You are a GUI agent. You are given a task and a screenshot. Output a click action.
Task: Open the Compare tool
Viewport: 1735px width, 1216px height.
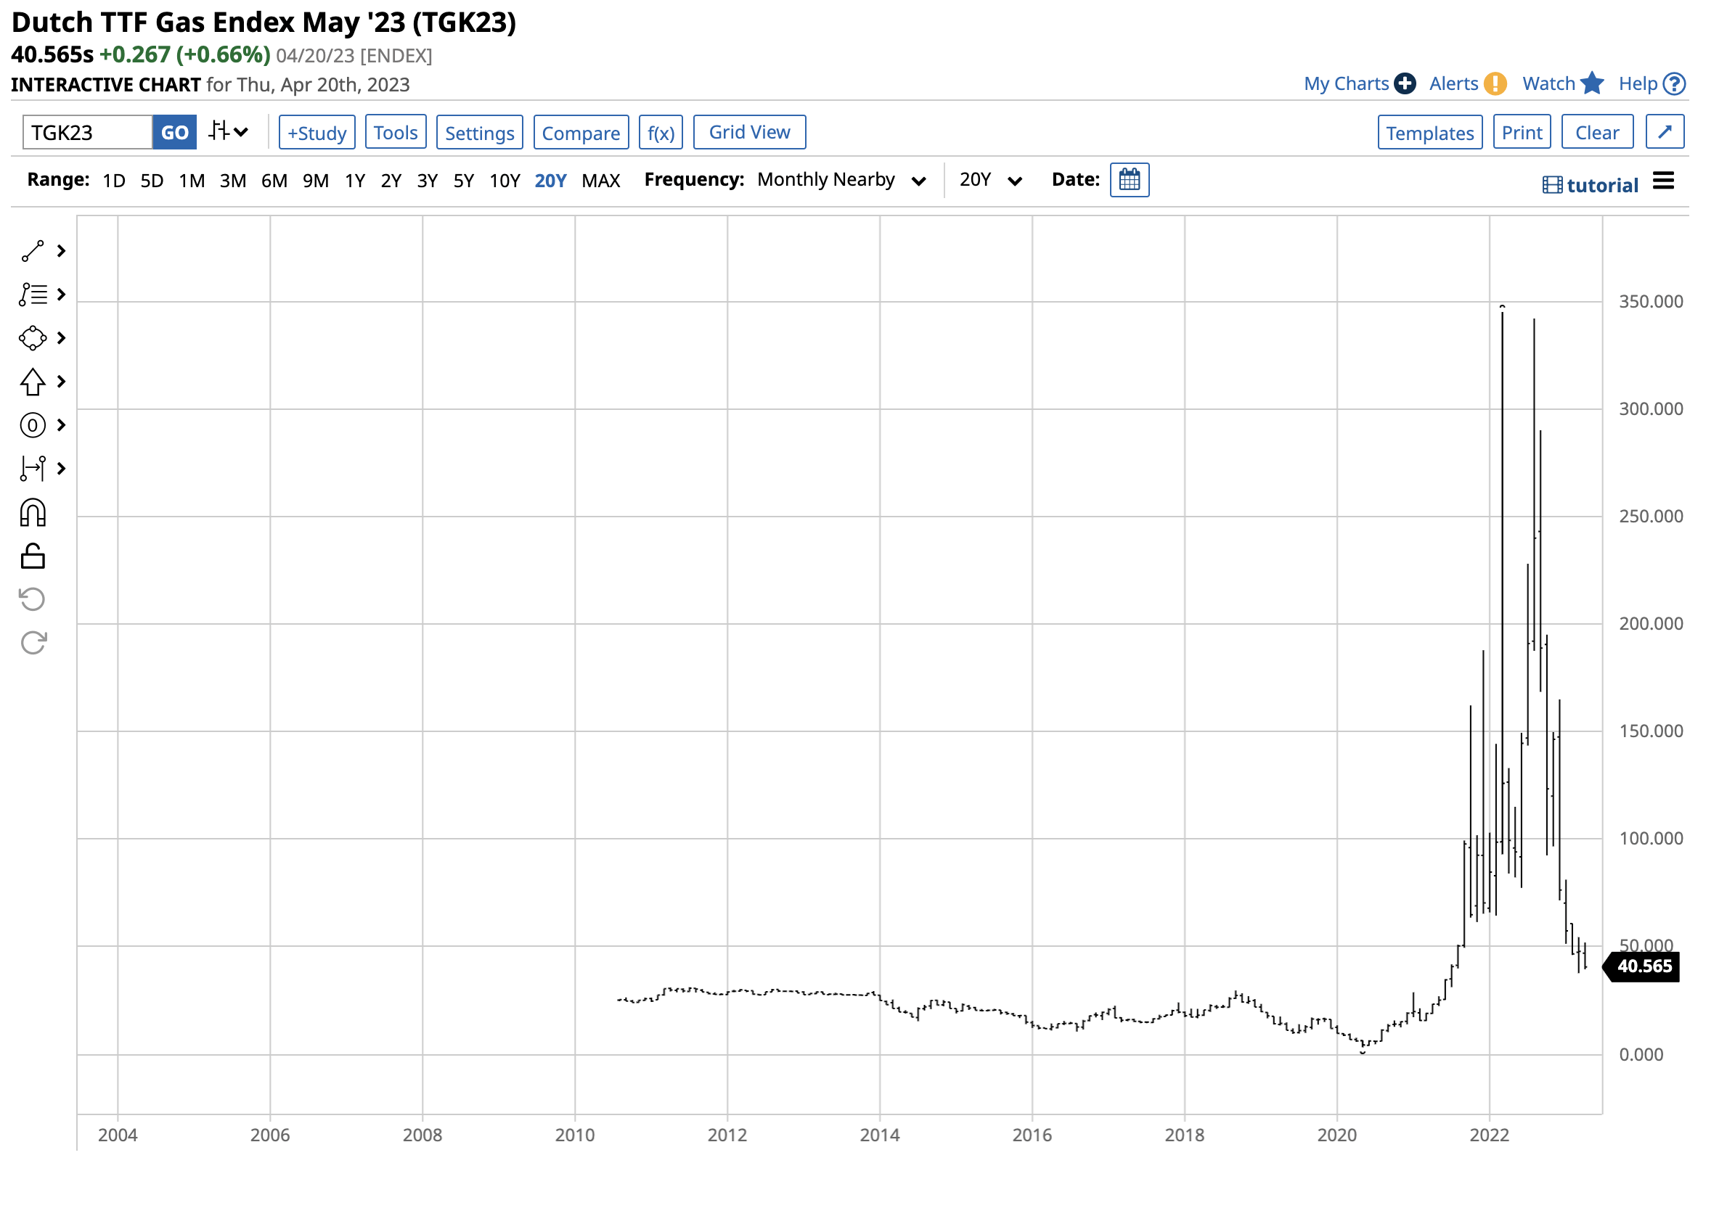(580, 131)
